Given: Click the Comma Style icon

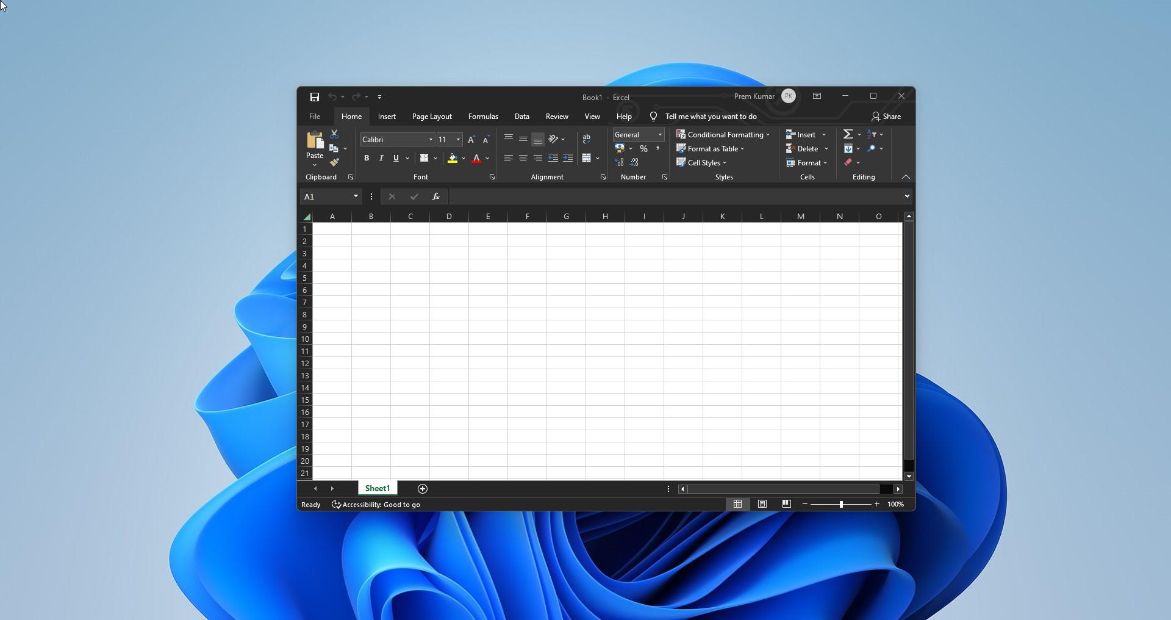Looking at the screenshot, I should (657, 148).
